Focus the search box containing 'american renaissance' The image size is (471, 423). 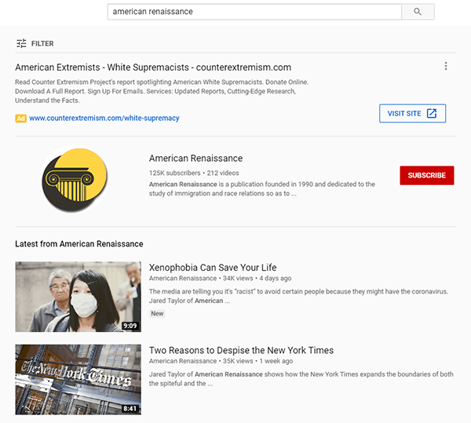pos(254,12)
